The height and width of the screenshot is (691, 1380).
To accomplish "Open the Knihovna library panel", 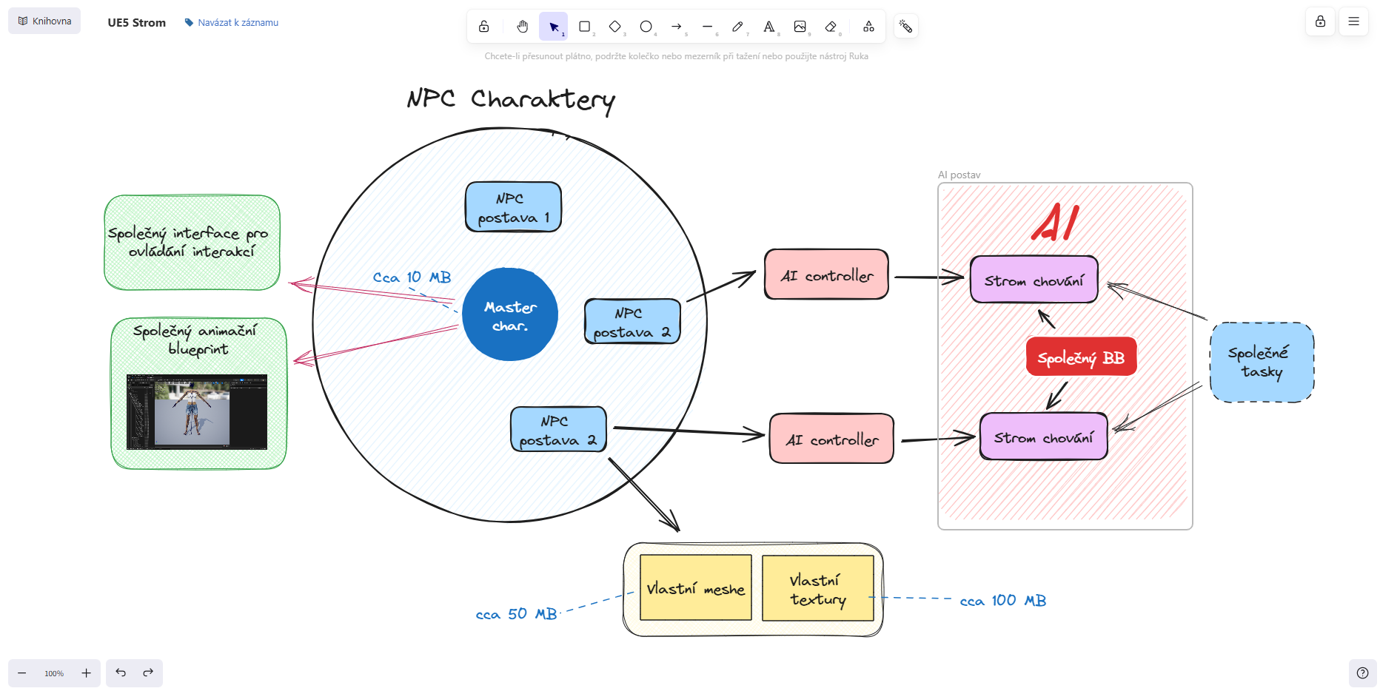I will point(44,21).
